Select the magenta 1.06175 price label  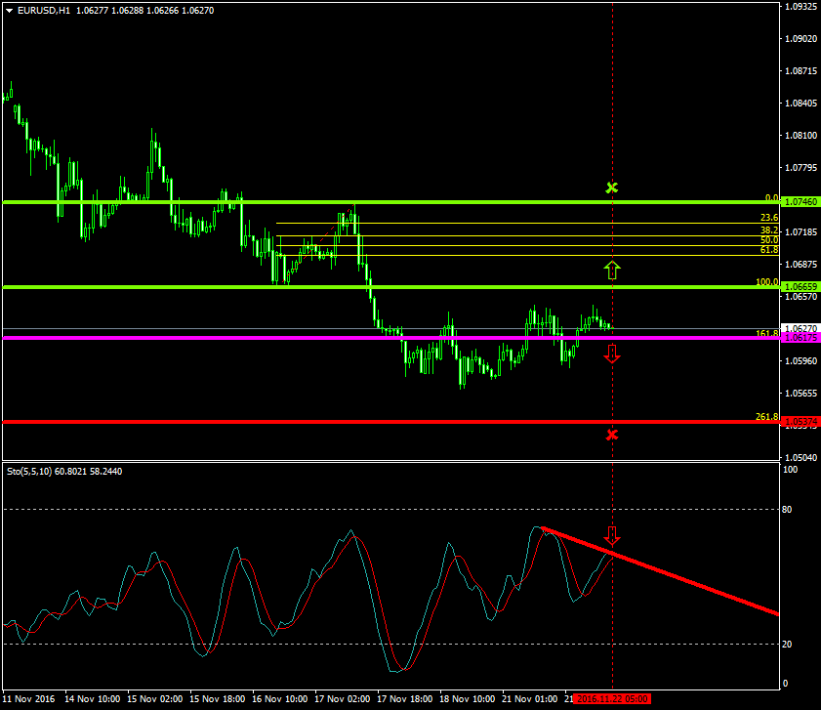(800, 337)
